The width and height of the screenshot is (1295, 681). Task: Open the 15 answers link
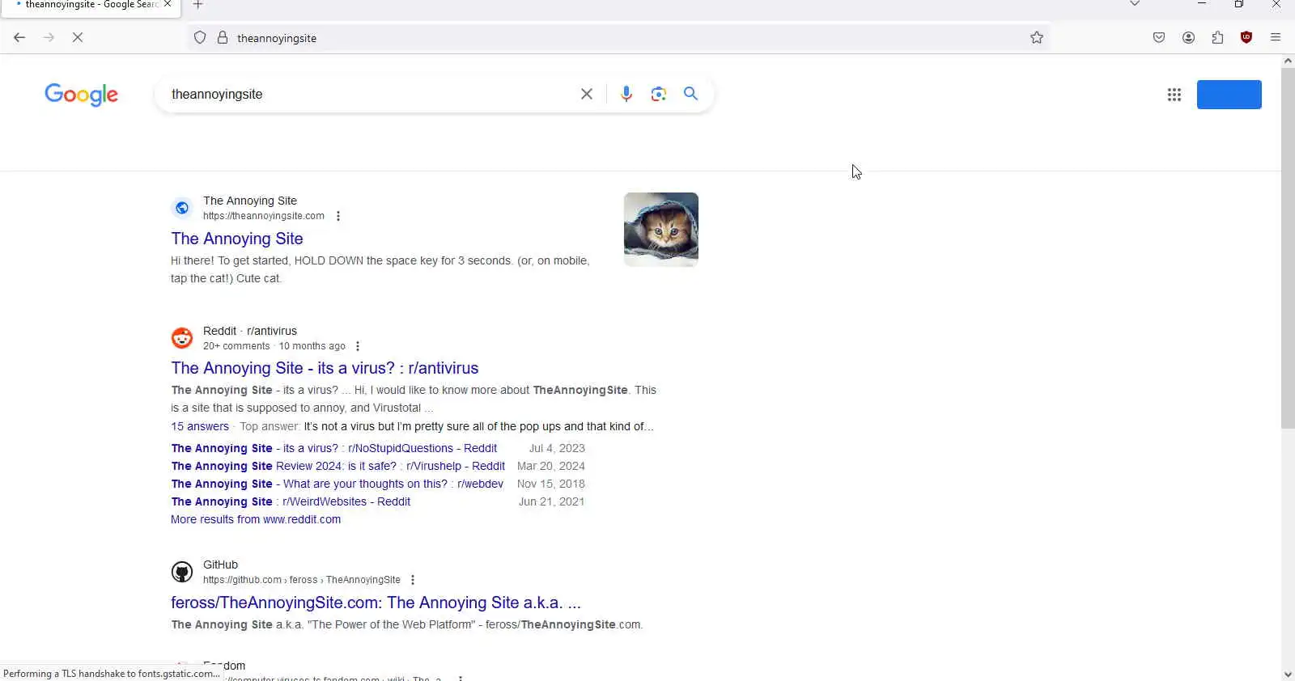[x=200, y=426]
